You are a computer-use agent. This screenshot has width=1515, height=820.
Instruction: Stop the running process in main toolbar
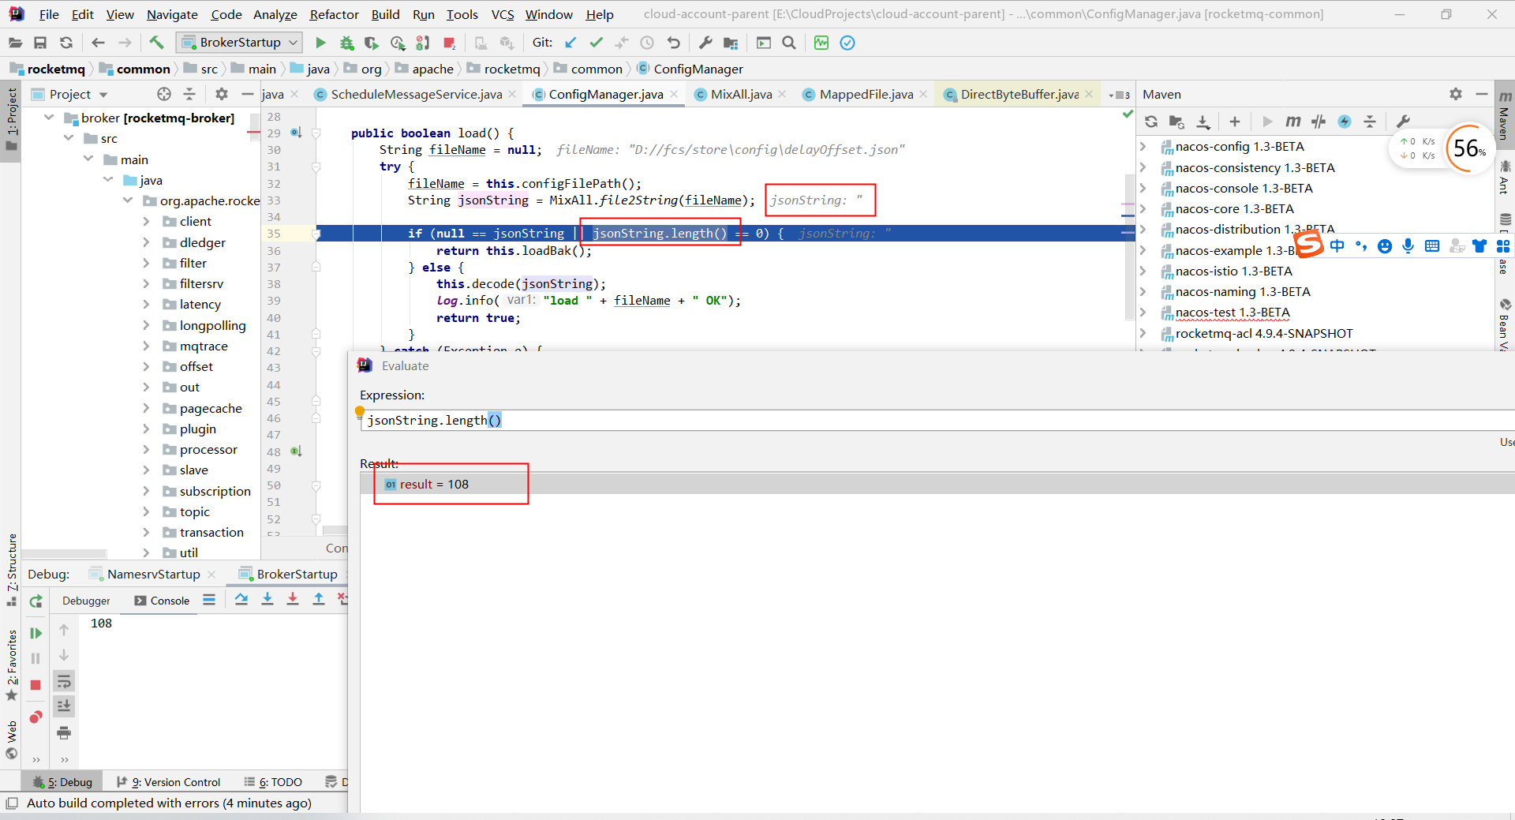tap(449, 43)
